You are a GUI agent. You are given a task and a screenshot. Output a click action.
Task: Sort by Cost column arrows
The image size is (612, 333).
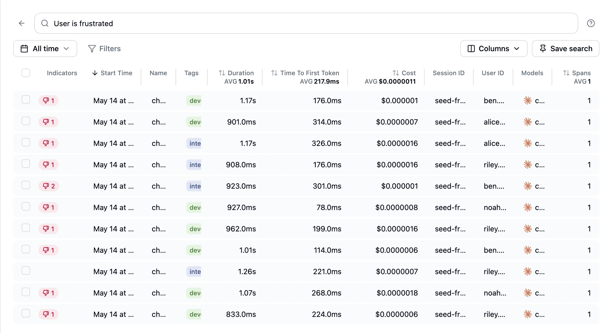tap(396, 73)
